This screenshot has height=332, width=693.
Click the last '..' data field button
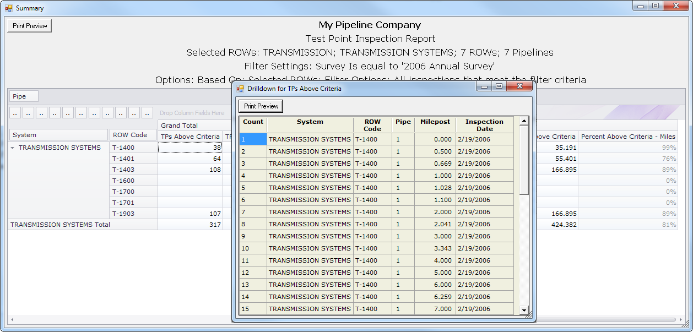click(x=147, y=113)
